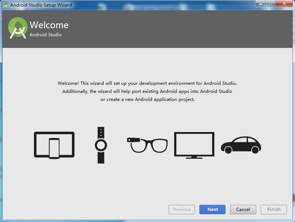Minimize the Setup Wizard window
Image resolution: width=295 pixels, height=222 pixels.
tap(261, 3)
